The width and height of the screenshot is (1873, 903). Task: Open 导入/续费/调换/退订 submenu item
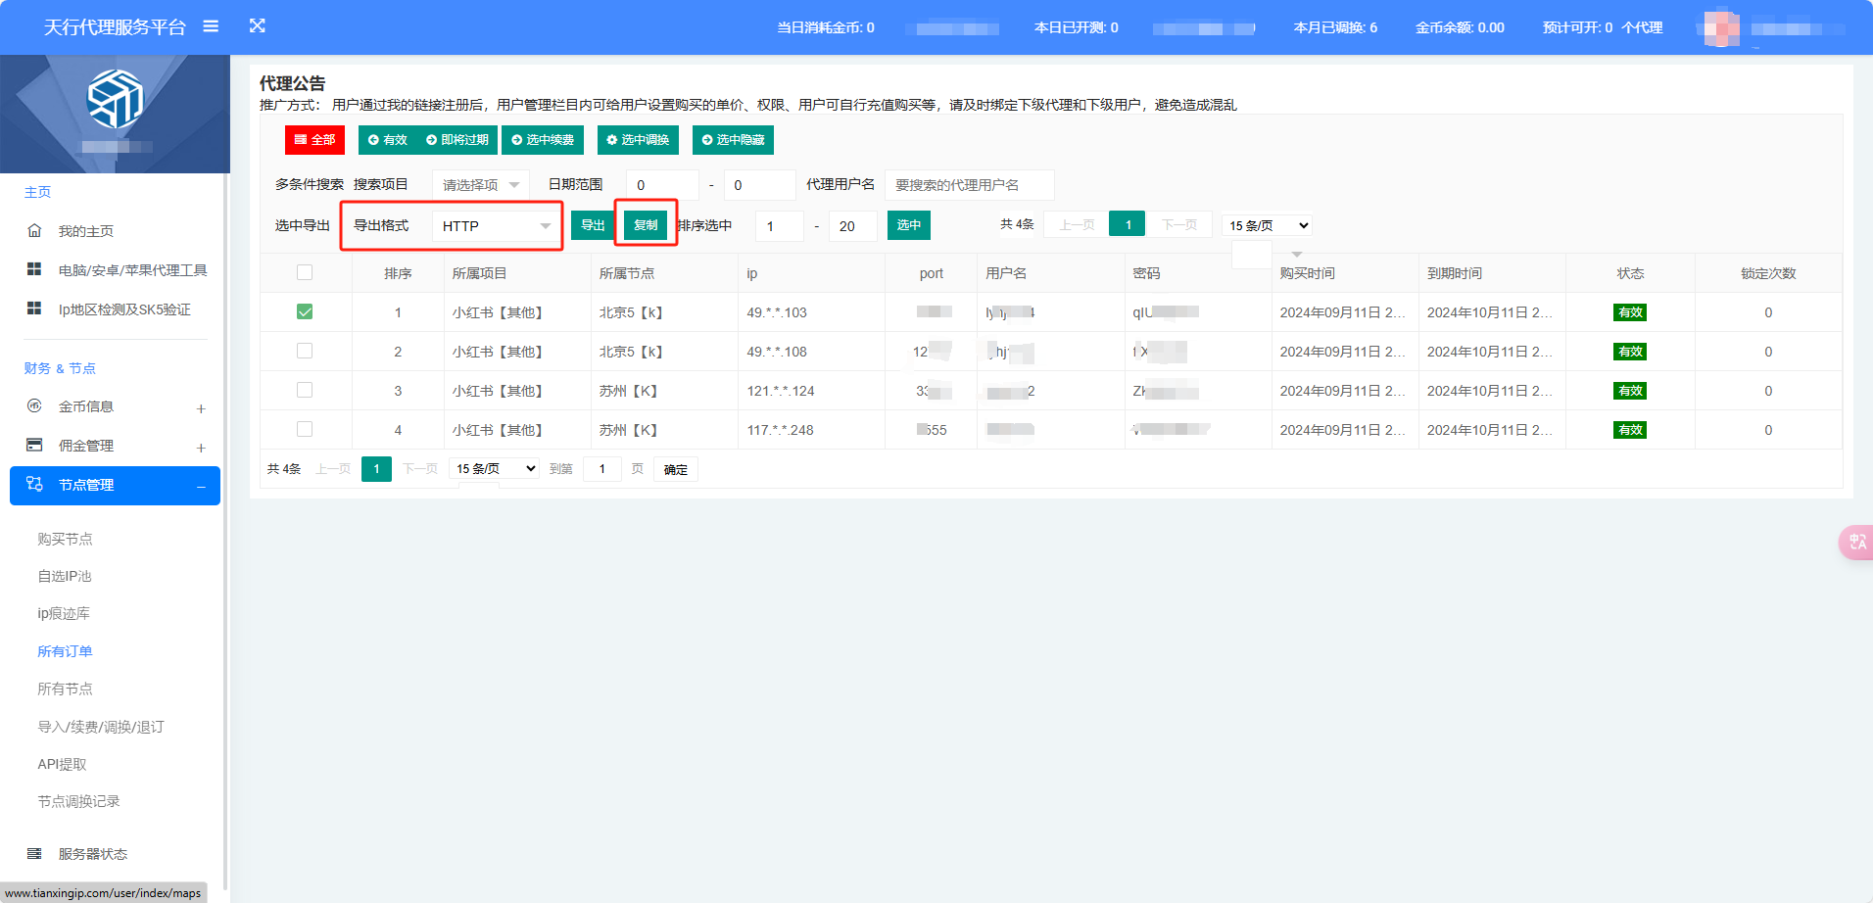pyautogui.click(x=101, y=727)
